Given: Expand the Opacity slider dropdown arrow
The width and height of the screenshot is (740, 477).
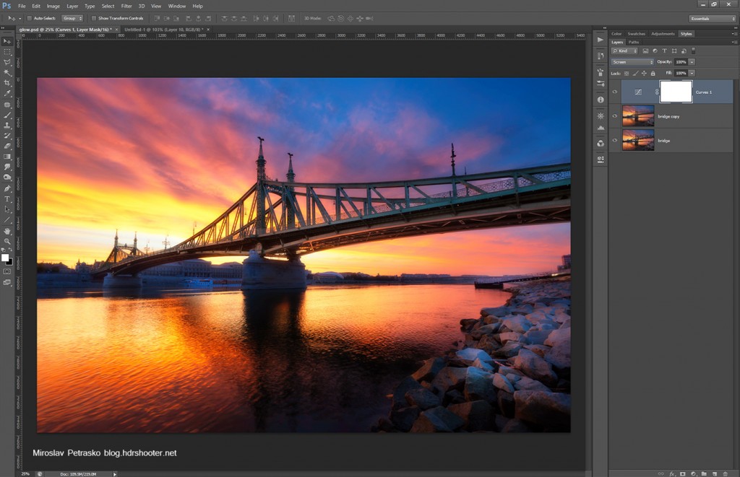Looking at the screenshot, I should 692,62.
